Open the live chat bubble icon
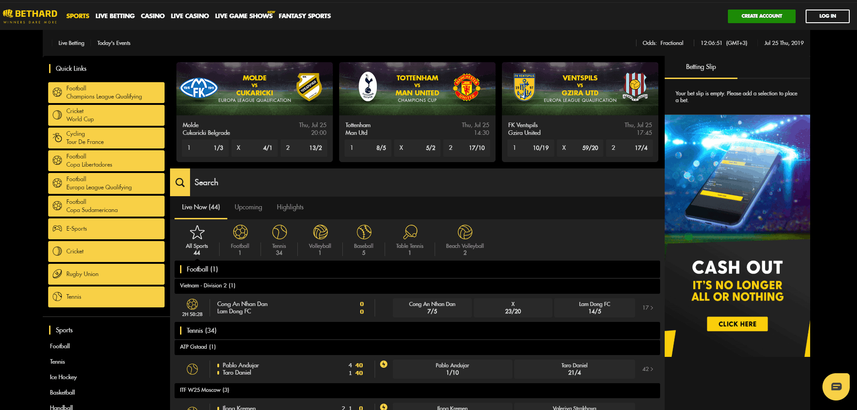 coord(836,387)
